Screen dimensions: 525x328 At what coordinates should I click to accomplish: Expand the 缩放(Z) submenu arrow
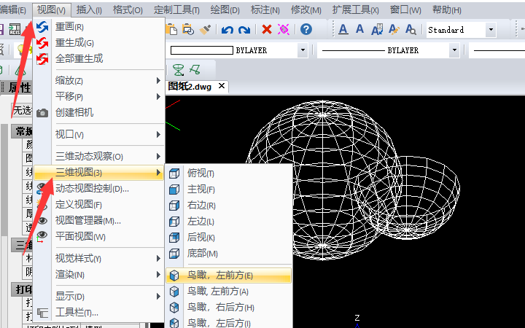coord(158,81)
